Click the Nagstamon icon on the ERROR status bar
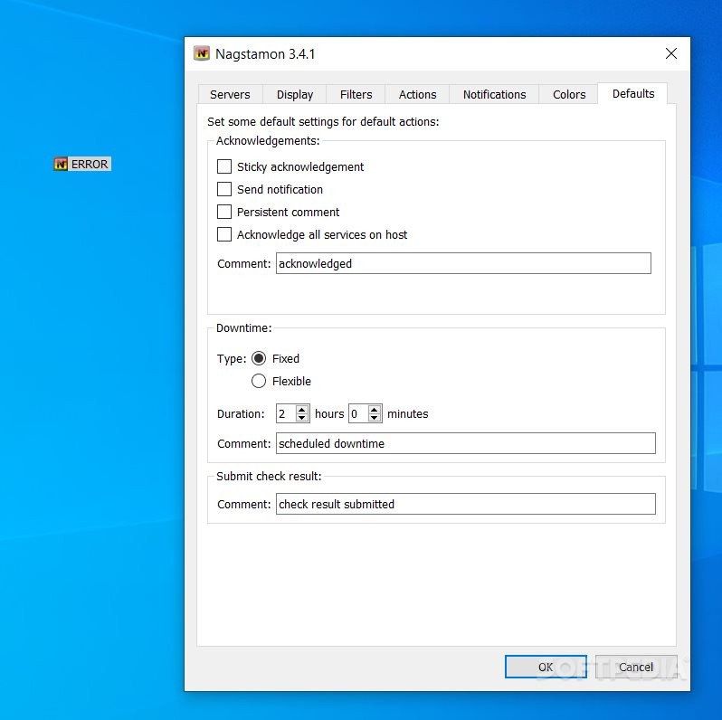 tap(61, 164)
